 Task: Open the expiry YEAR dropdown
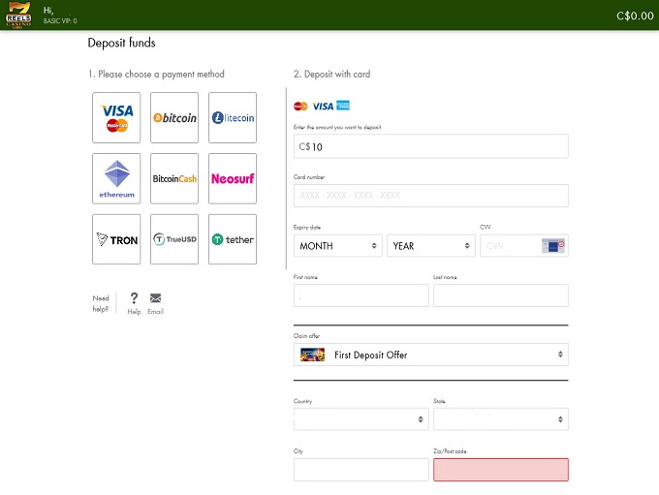[x=430, y=246]
